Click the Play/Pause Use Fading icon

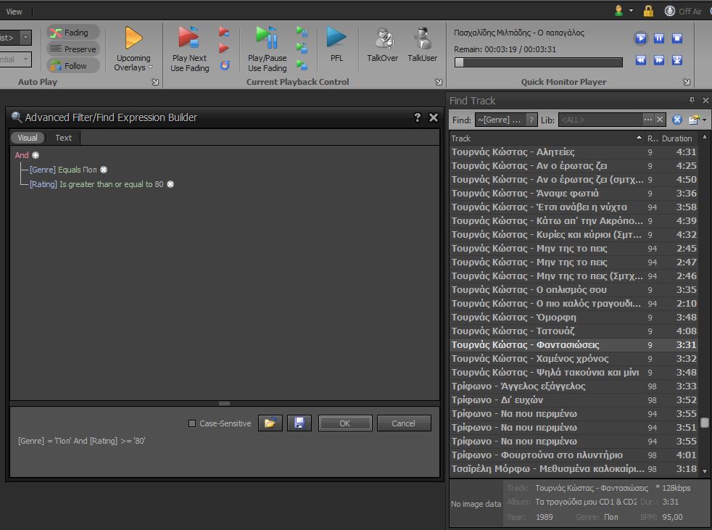coord(267,38)
